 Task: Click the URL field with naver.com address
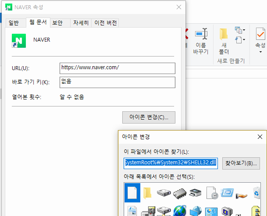117,68
